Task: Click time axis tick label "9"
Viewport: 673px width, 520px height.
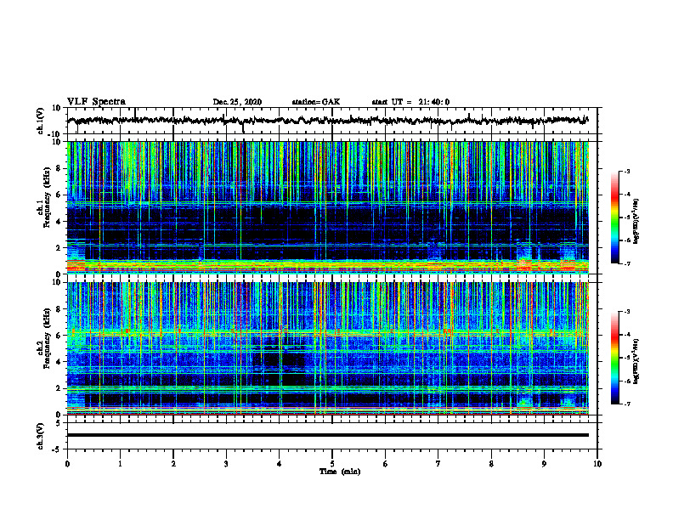Action: 544,464
